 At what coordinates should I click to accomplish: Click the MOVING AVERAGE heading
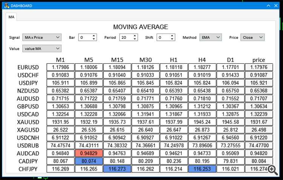tap(141, 27)
